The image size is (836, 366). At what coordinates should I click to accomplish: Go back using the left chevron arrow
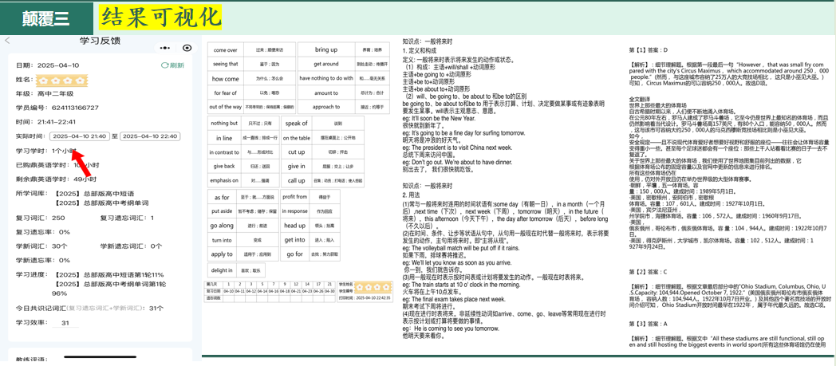(x=7, y=41)
